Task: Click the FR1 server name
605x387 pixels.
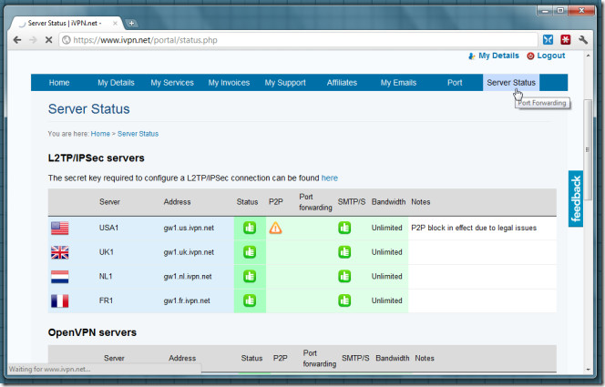Action: point(106,300)
